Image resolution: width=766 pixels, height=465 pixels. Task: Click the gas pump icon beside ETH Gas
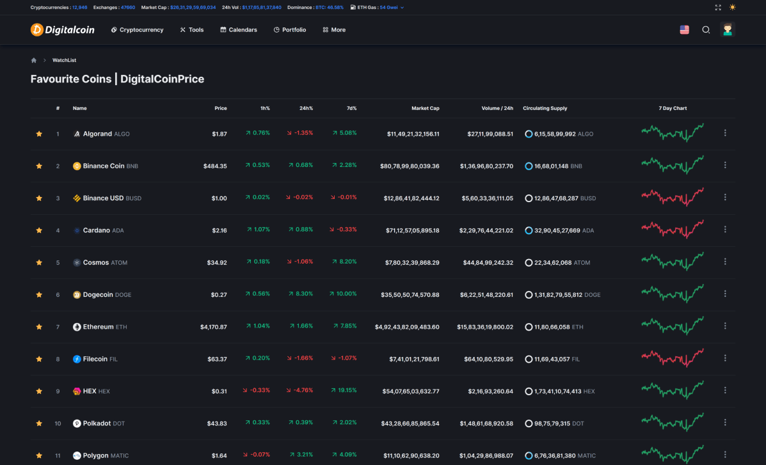[353, 7]
